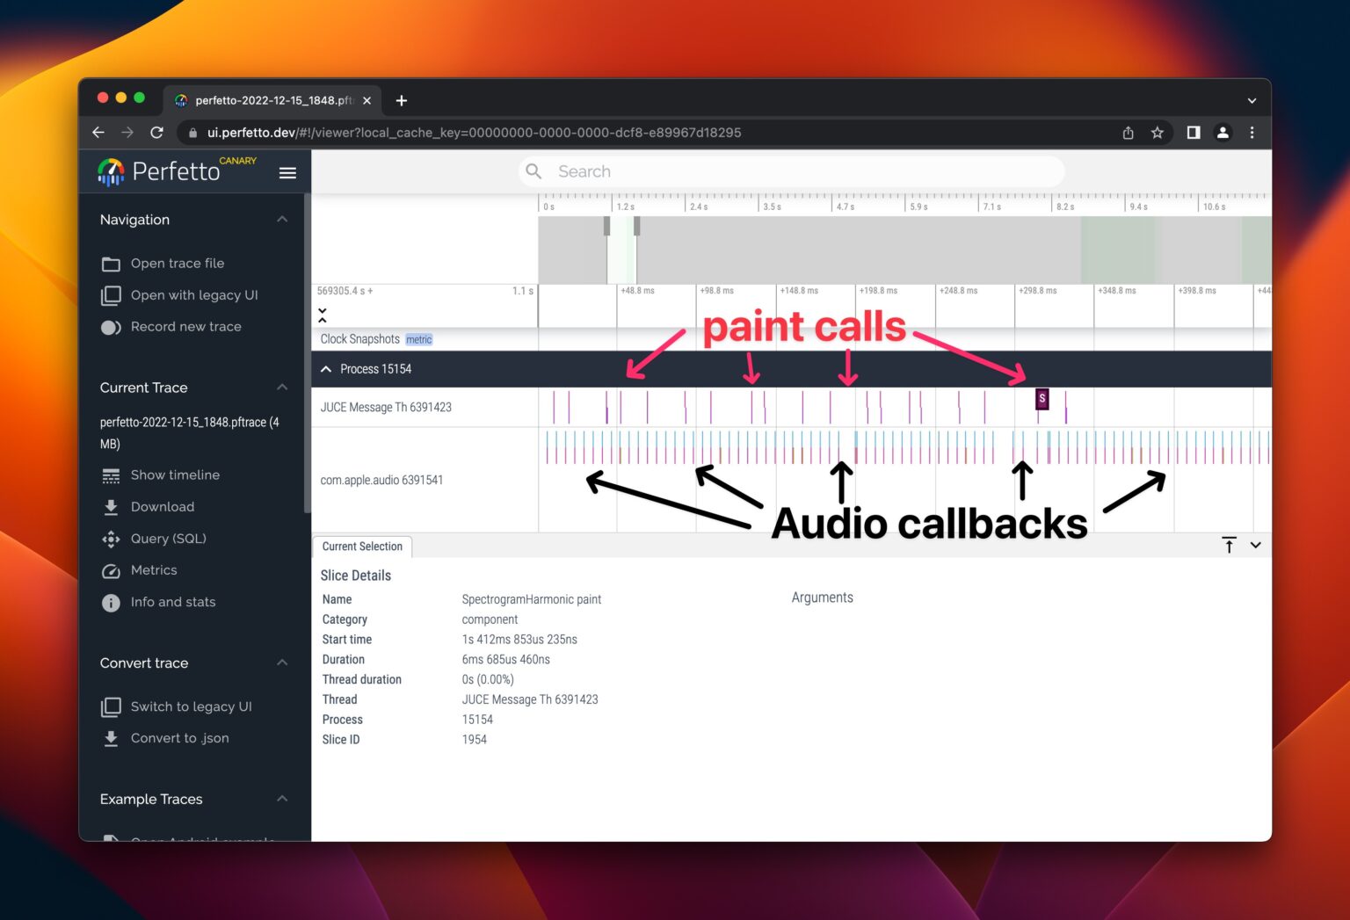1350x920 pixels.
Task: Click the Search field at the top
Action: click(x=789, y=170)
